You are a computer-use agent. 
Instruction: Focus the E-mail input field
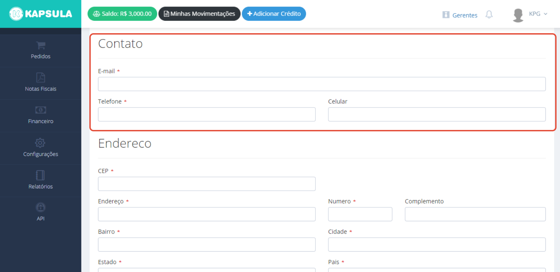click(x=322, y=84)
